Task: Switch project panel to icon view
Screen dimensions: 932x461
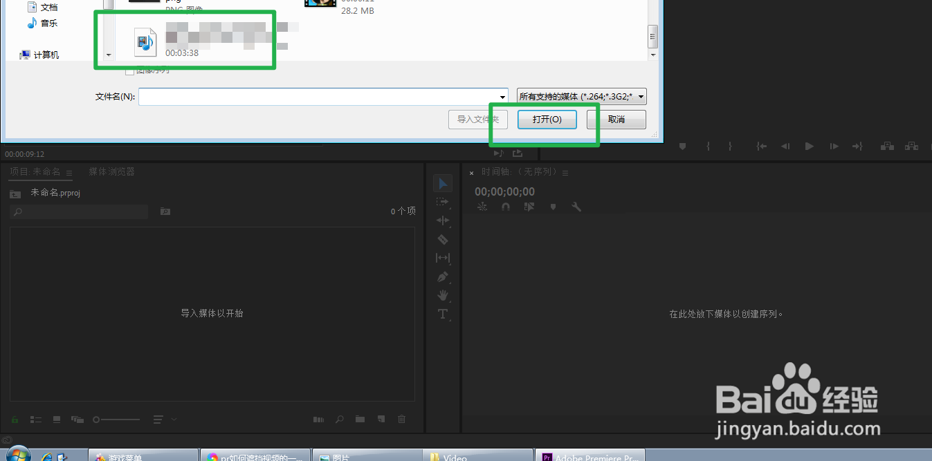Action: [x=57, y=419]
